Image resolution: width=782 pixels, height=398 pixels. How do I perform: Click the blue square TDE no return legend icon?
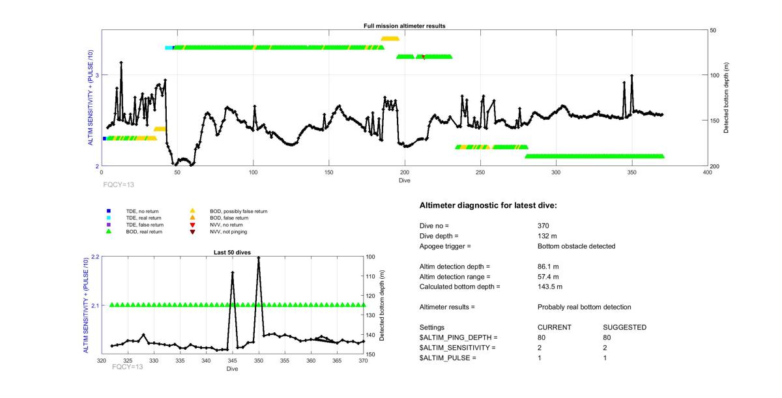109,211
